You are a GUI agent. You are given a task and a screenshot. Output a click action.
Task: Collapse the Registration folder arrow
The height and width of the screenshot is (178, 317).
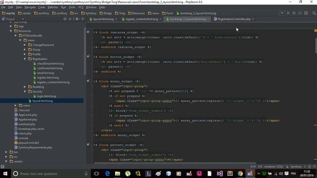25,59
